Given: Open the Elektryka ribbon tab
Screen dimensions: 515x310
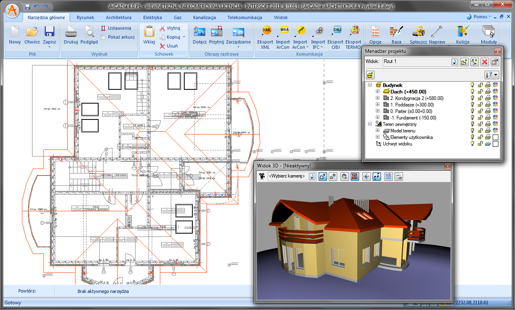Looking at the screenshot, I should click(153, 17).
